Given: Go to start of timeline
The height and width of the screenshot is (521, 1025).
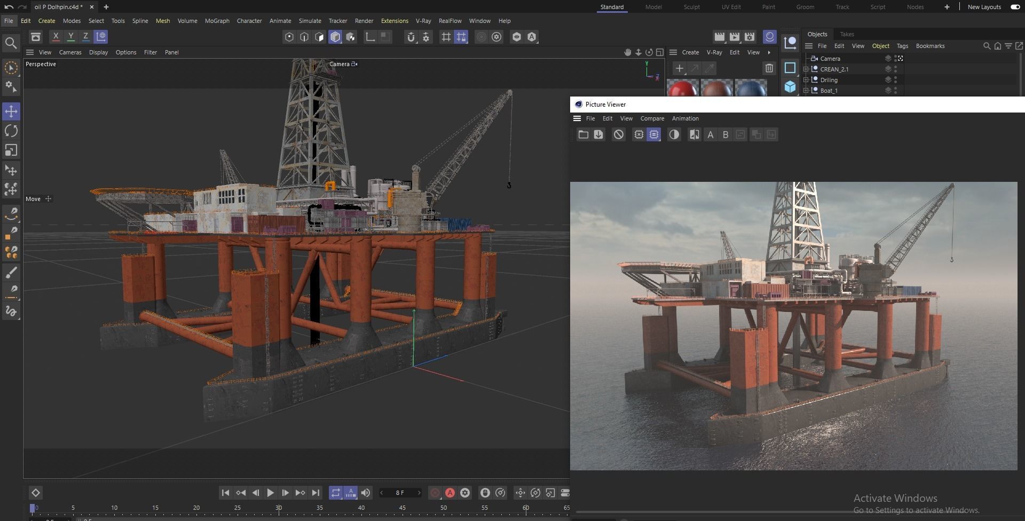Looking at the screenshot, I should point(225,493).
